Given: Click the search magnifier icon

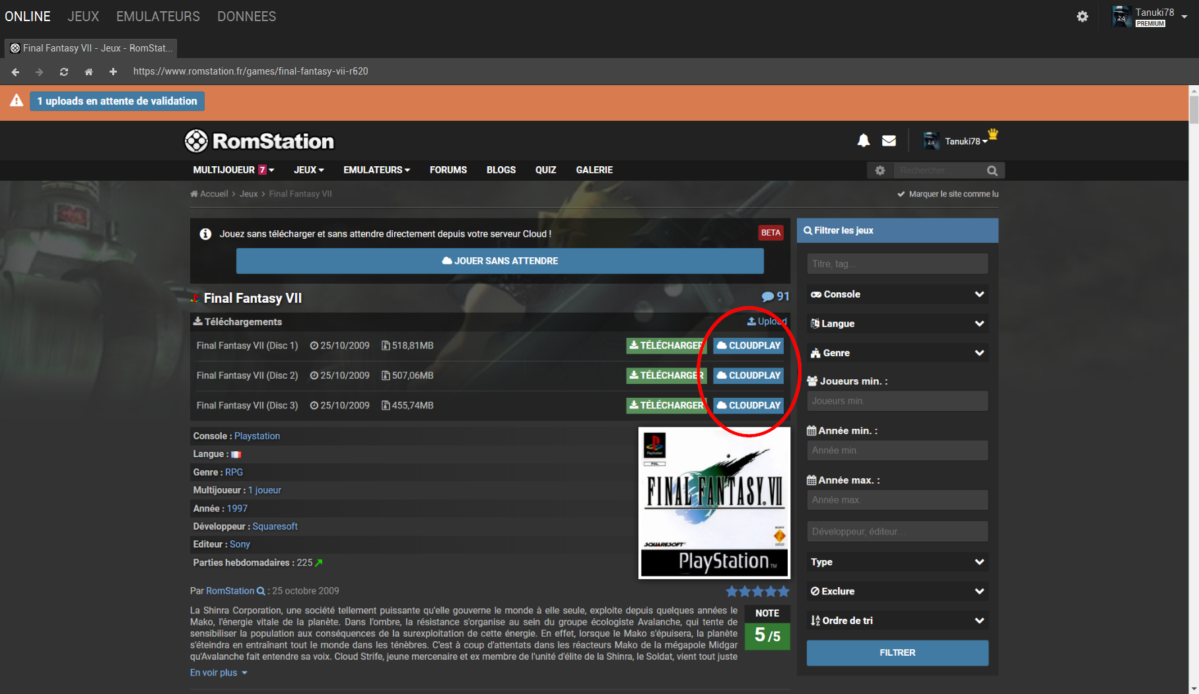Looking at the screenshot, I should tap(992, 171).
